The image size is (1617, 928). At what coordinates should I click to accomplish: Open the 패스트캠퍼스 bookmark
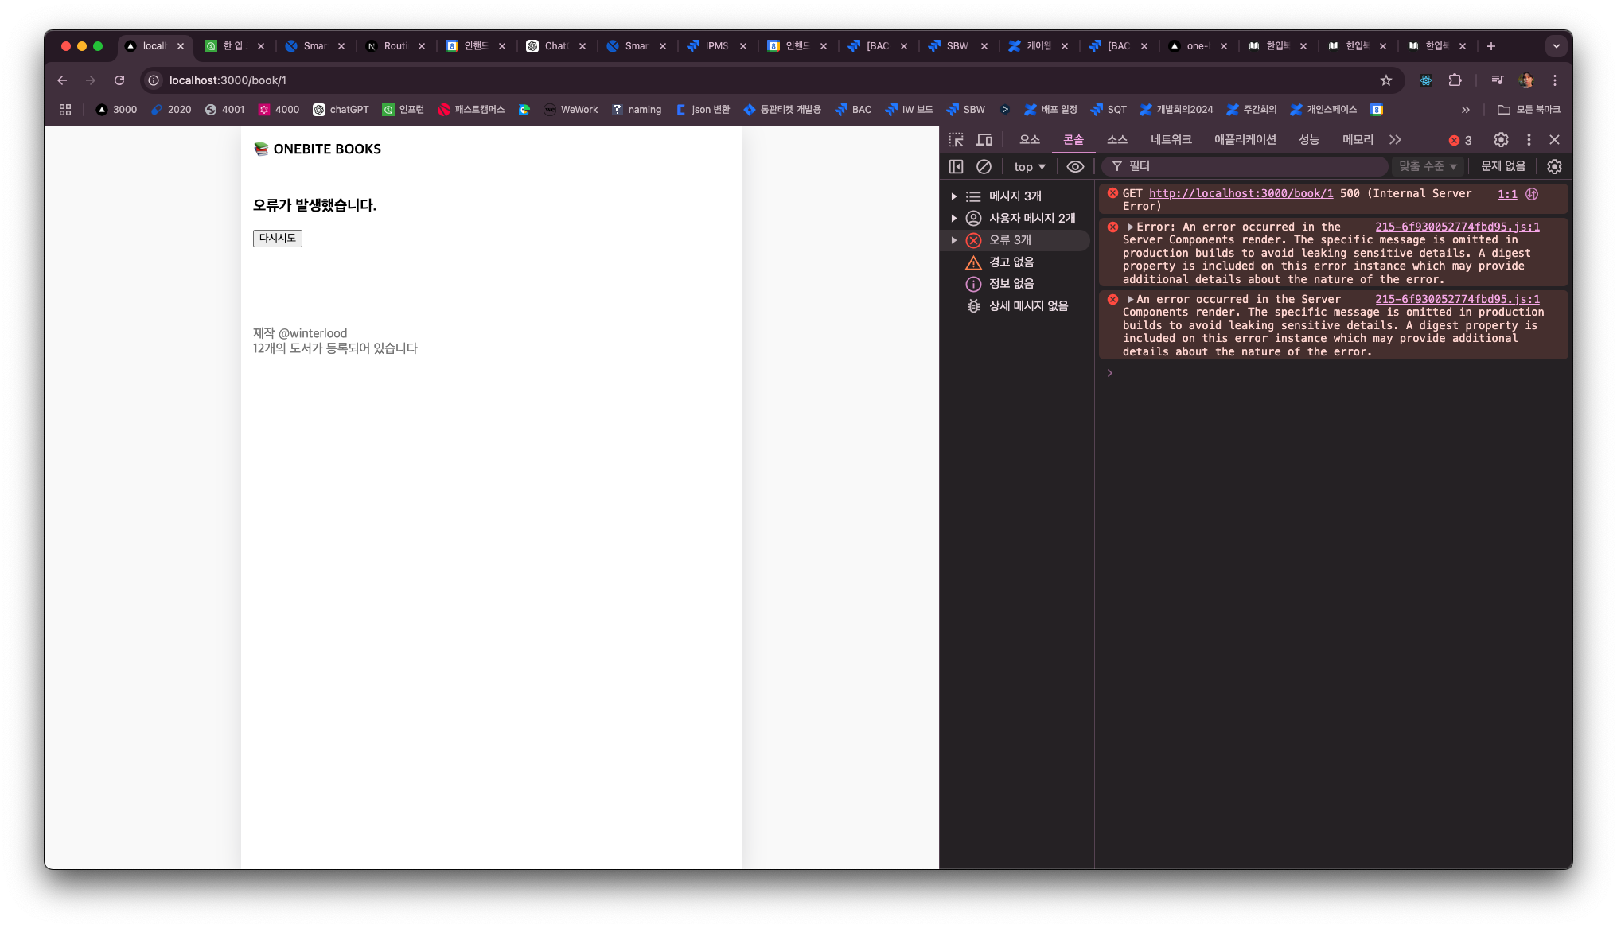pyautogui.click(x=471, y=110)
